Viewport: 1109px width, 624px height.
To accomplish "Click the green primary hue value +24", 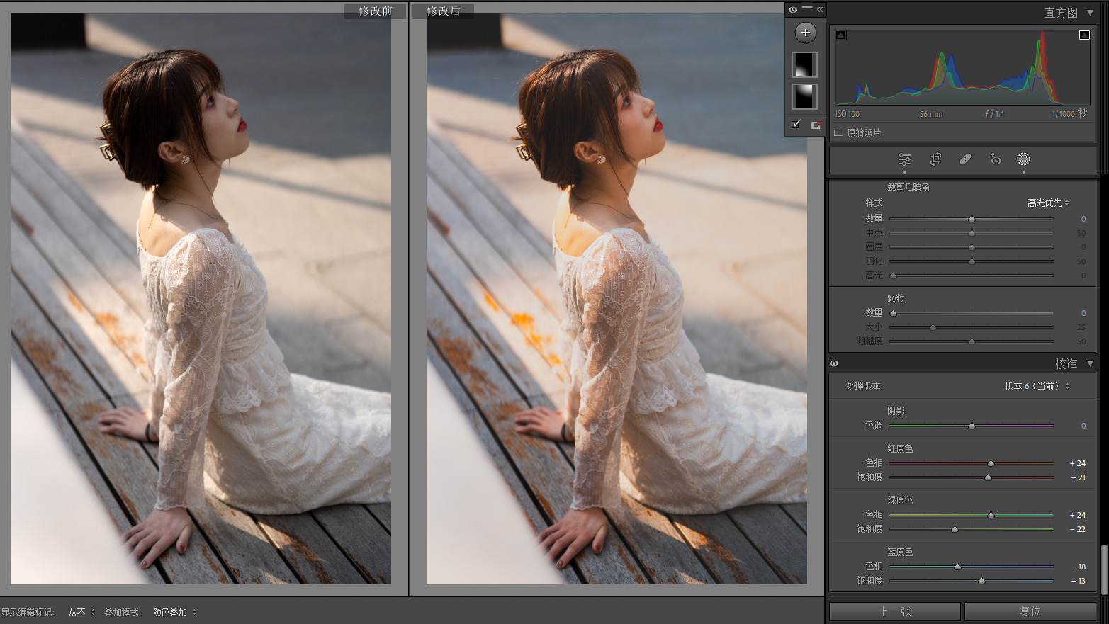I will click(1078, 515).
